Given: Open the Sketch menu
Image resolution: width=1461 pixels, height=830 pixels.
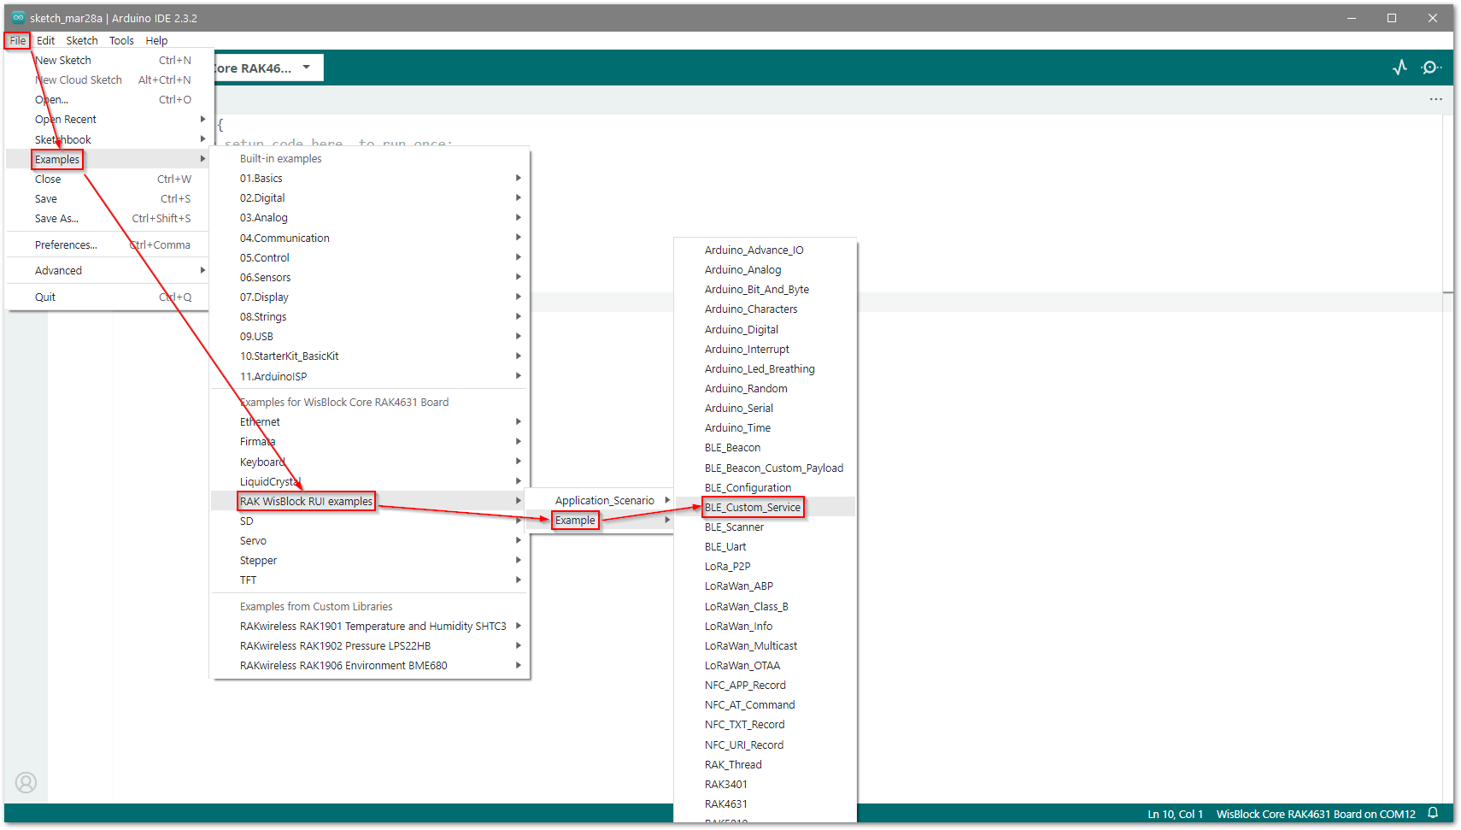Looking at the screenshot, I should coord(82,40).
